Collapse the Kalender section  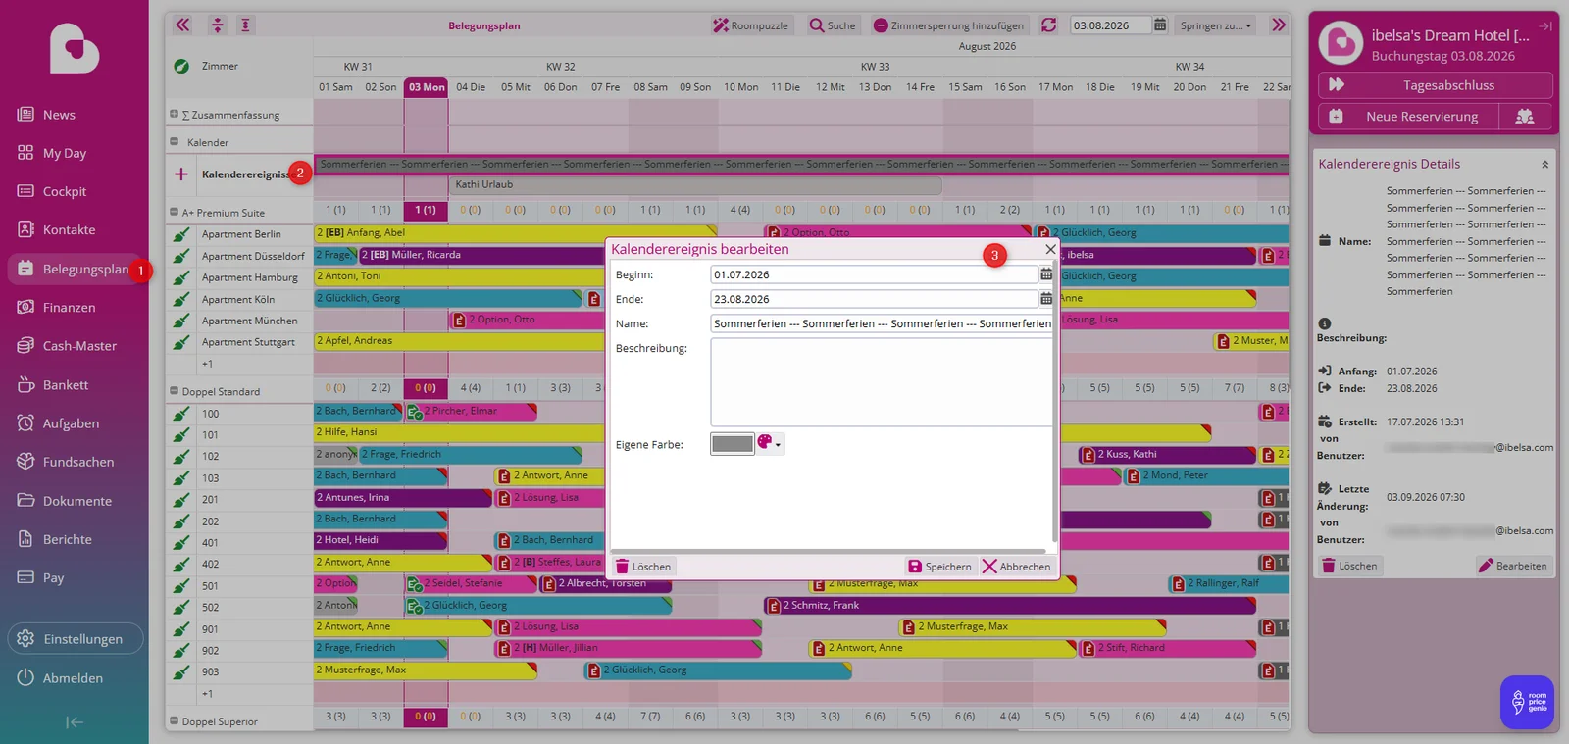point(174,142)
